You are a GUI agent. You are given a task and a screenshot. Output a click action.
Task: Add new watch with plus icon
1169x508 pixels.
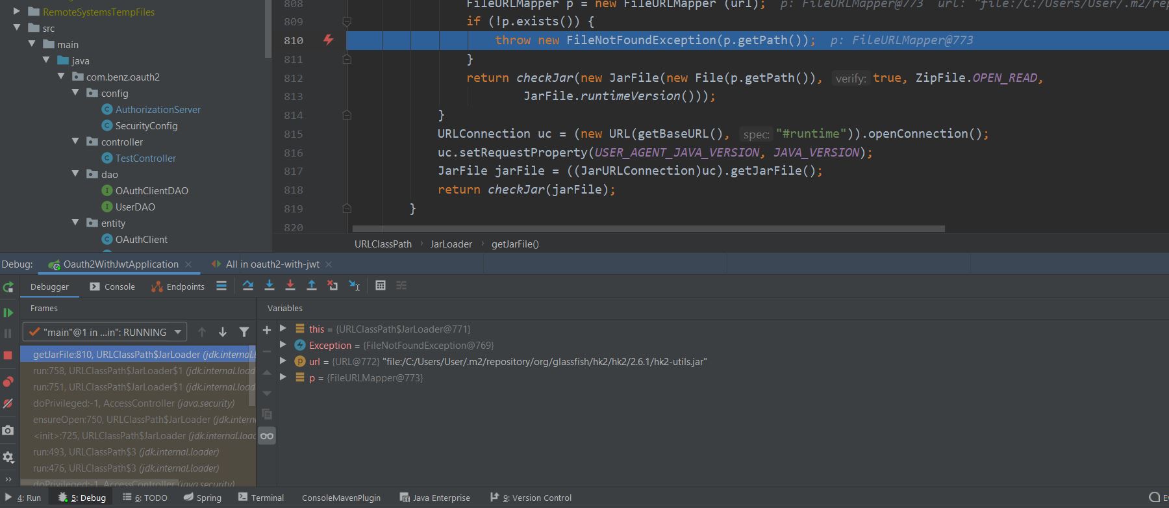pos(267,330)
